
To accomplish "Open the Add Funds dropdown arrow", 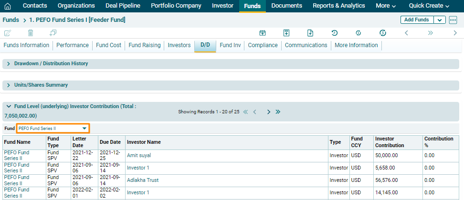I will (439, 20).
